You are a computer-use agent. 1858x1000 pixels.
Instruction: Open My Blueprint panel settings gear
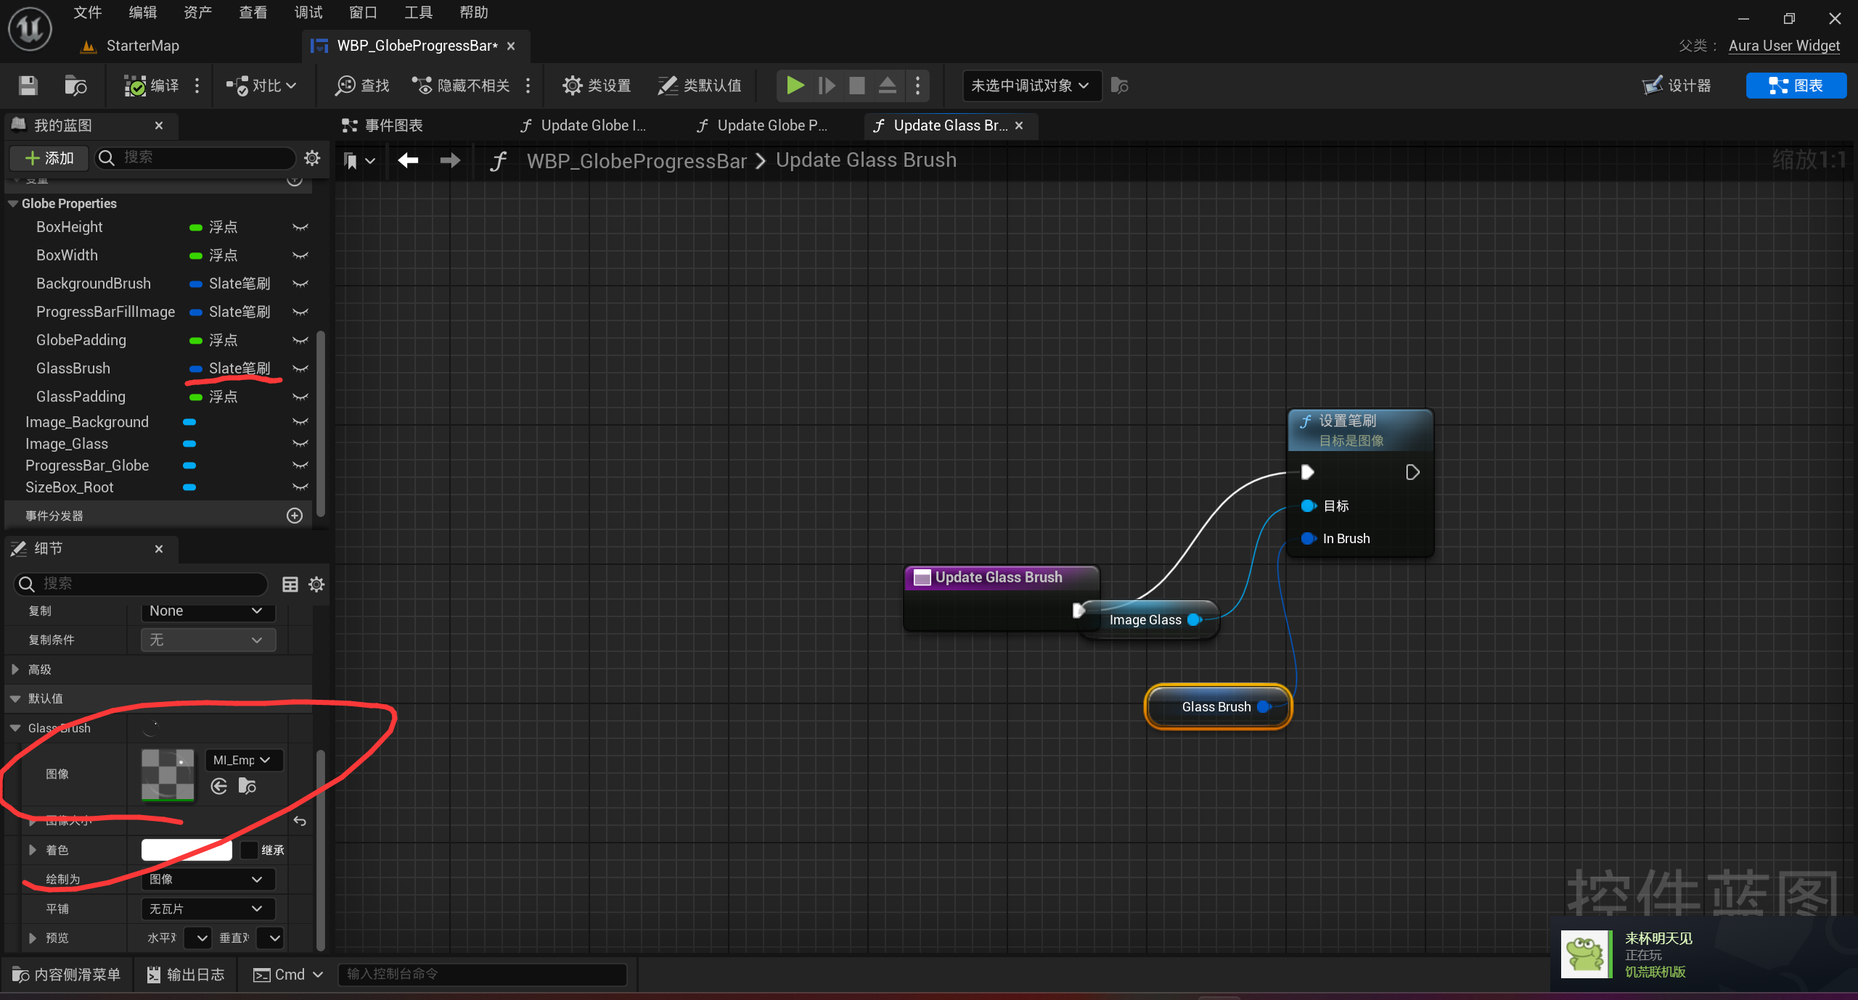click(312, 157)
